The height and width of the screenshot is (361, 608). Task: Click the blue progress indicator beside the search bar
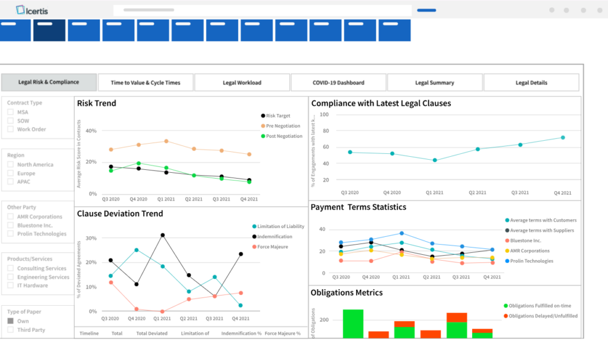(x=426, y=10)
